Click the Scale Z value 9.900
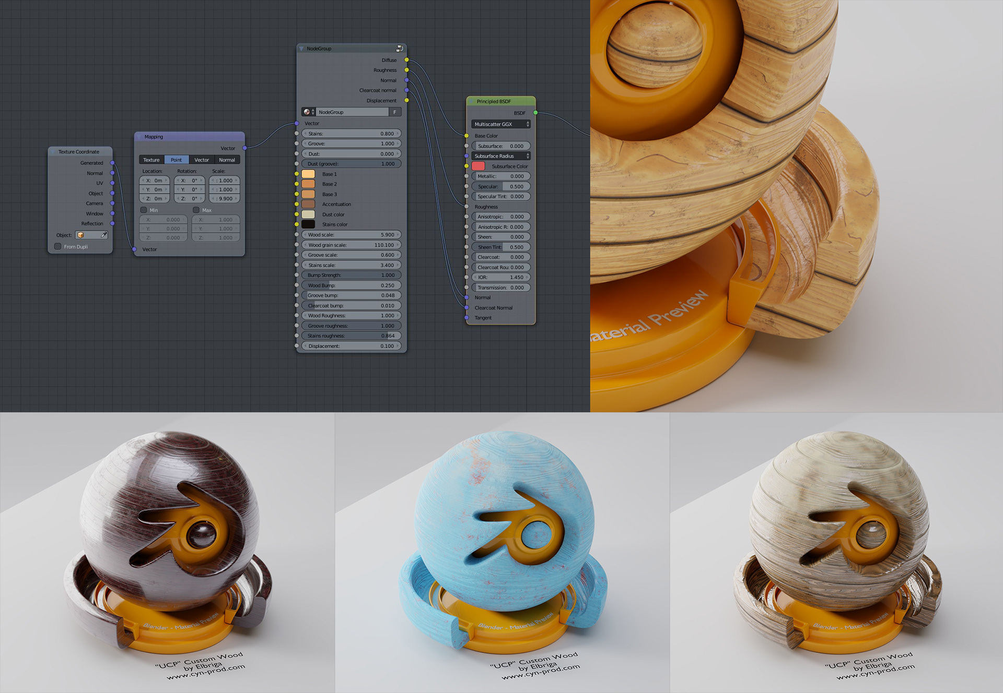Viewport: 1003px width, 693px height. coord(225,199)
